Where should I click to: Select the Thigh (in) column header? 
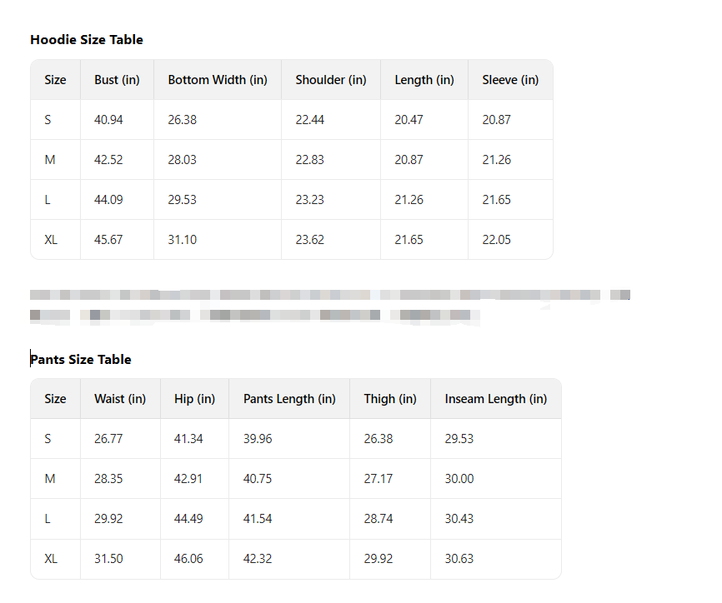(x=390, y=399)
